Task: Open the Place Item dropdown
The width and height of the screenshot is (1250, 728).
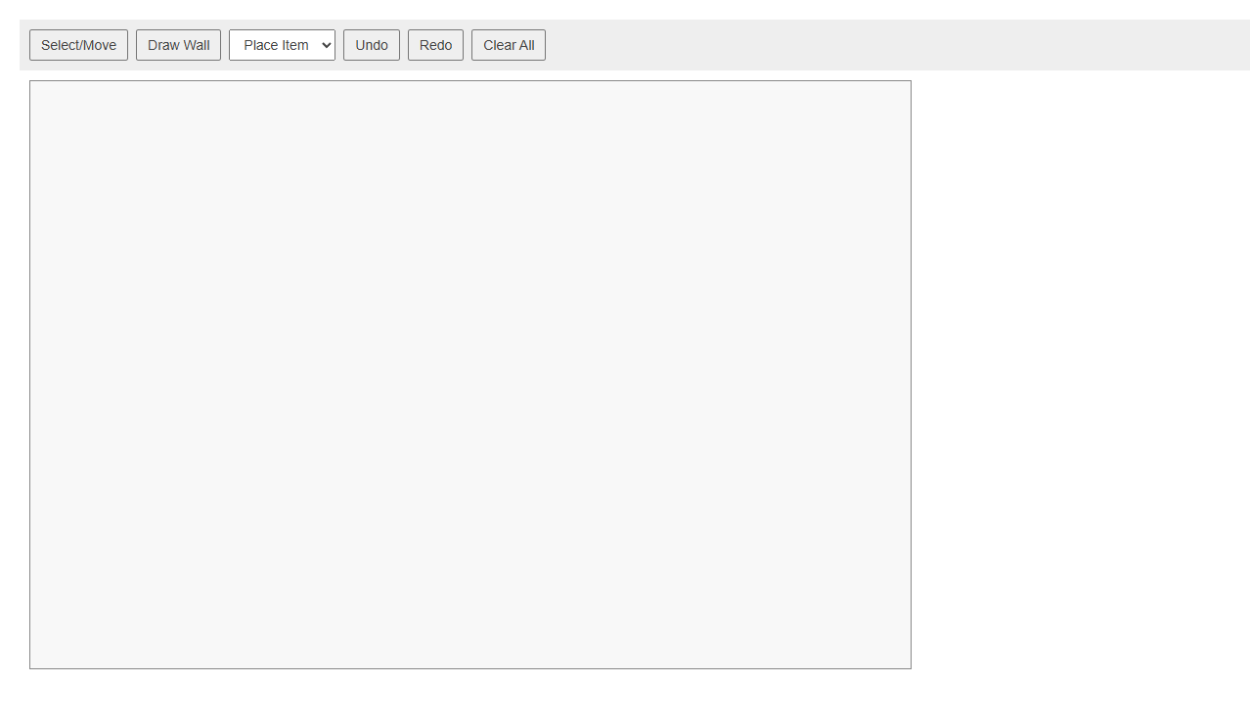Action: (282, 45)
